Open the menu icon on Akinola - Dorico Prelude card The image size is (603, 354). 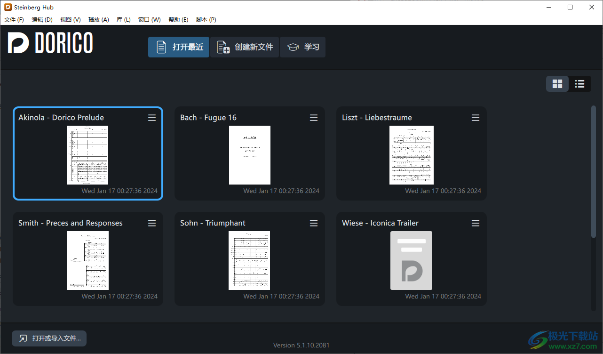pyautogui.click(x=152, y=118)
